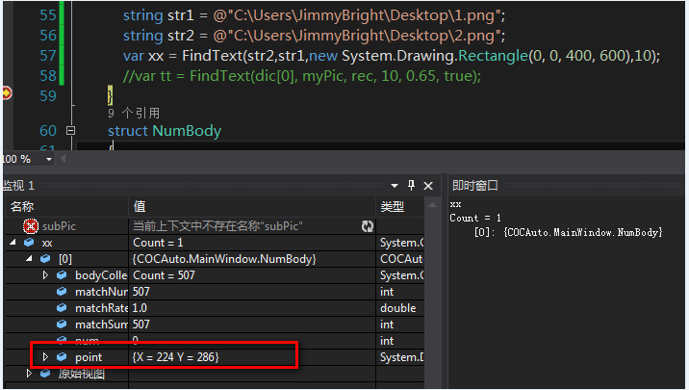Refresh the subPic watch value
Viewport: 689px width, 390px height.
pyautogui.click(x=368, y=226)
